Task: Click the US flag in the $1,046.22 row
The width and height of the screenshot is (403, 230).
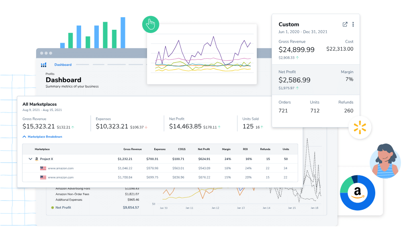Action: (x=43, y=168)
